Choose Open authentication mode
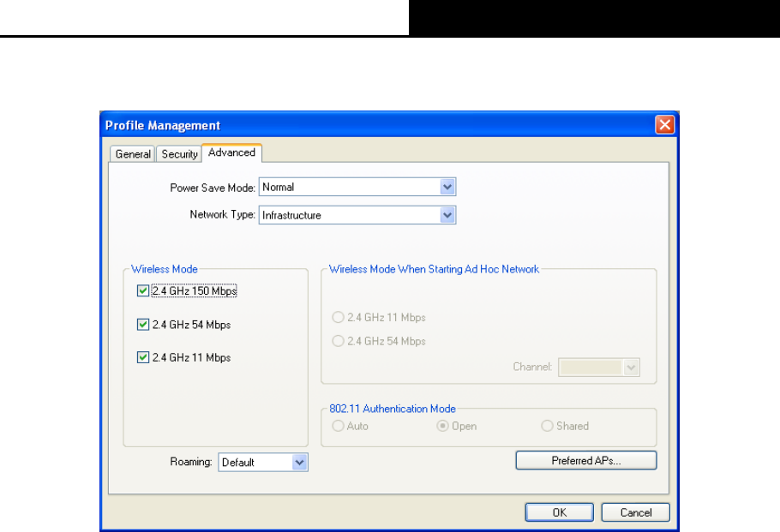 point(442,426)
